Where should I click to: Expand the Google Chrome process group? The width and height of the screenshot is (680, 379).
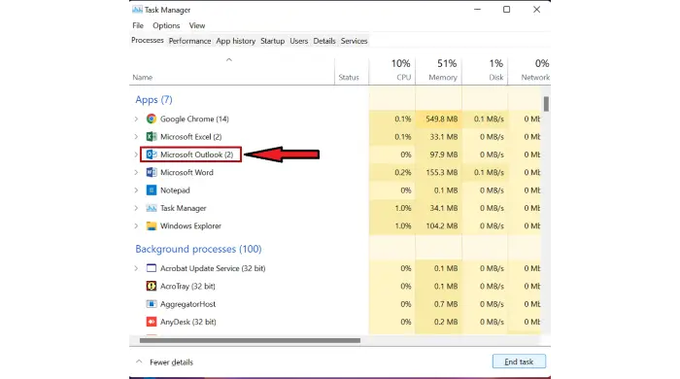136,119
